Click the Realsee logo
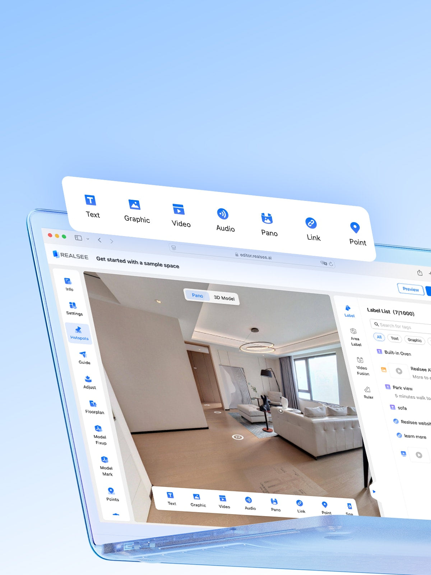Viewport: 431px width, 575px height. click(70, 255)
